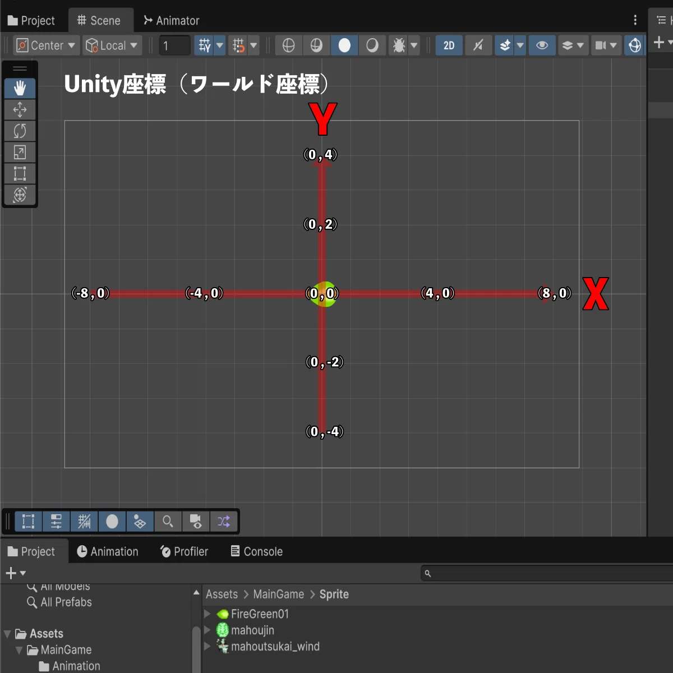Select the Rotate tool

pos(20,131)
